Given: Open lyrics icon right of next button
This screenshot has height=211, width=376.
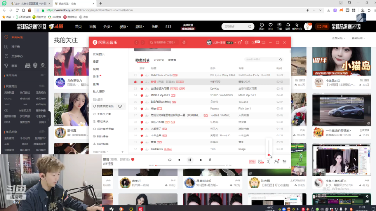Looking at the screenshot, I should click(x=210, y=160).
